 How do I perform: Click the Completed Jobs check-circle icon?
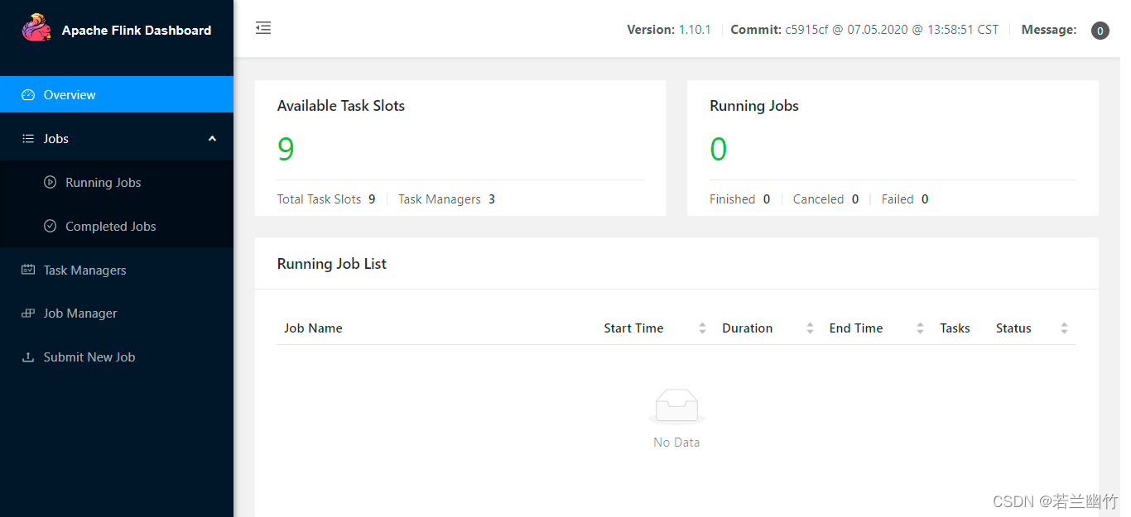click(50, 227)
